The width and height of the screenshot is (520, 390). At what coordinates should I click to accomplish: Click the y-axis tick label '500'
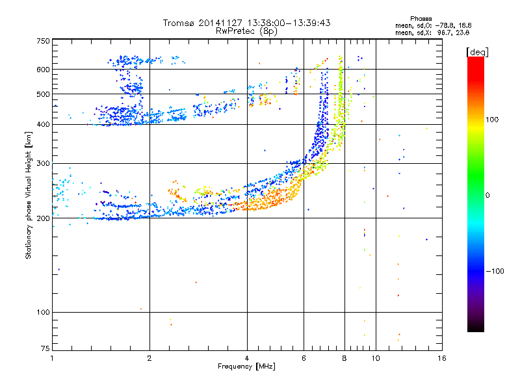pos(43,94)
